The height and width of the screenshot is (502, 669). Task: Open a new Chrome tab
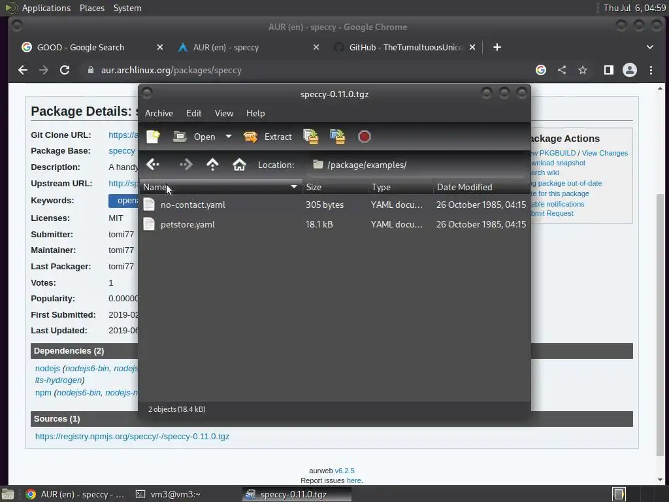pos(497,47)
